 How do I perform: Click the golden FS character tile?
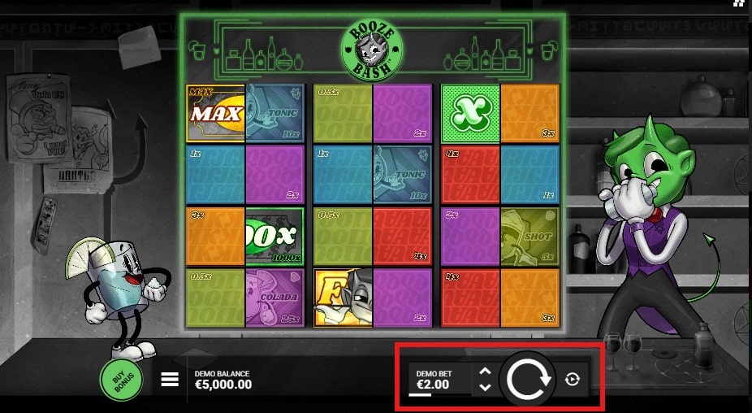[x=343, y=298]
